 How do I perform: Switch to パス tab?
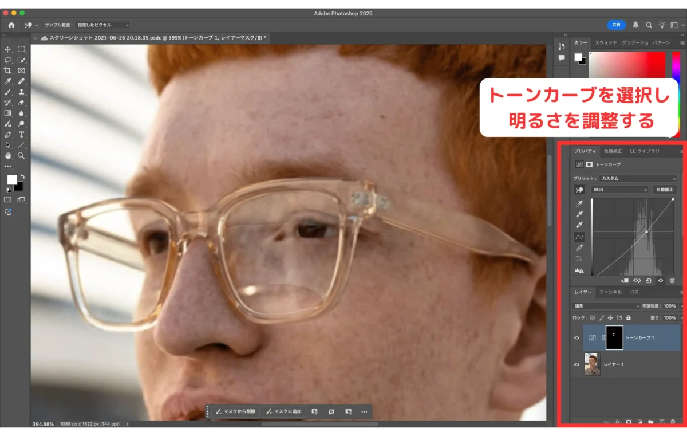(x=634, y=292)
